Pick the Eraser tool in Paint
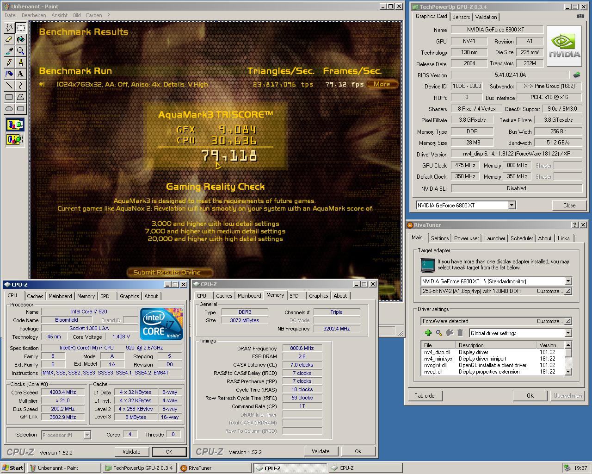 9,40
